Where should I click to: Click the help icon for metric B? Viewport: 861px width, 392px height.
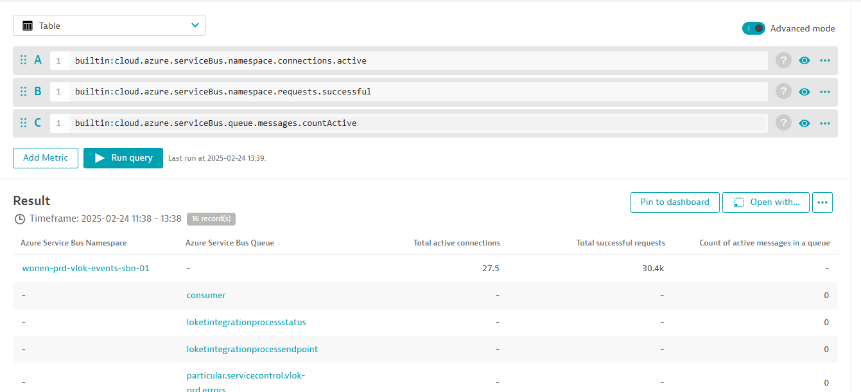coord(783,91)
